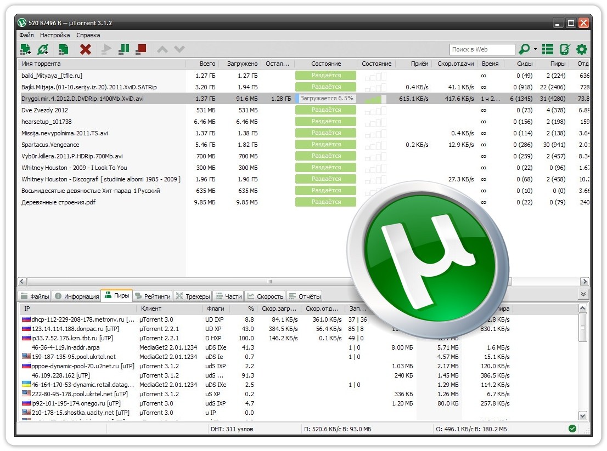
Task: Move torrent up in queue arrow
Action: 162,49
